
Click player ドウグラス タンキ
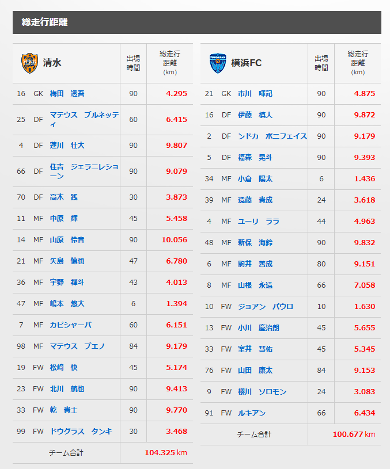[81, 431]
